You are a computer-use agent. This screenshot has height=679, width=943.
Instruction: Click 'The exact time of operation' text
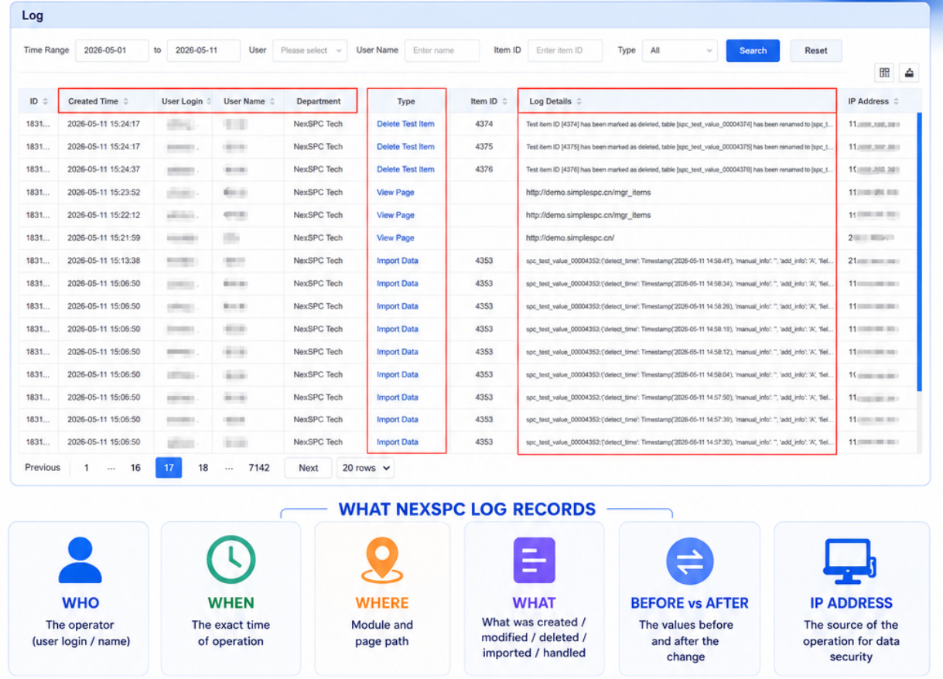tap(231, 633)
